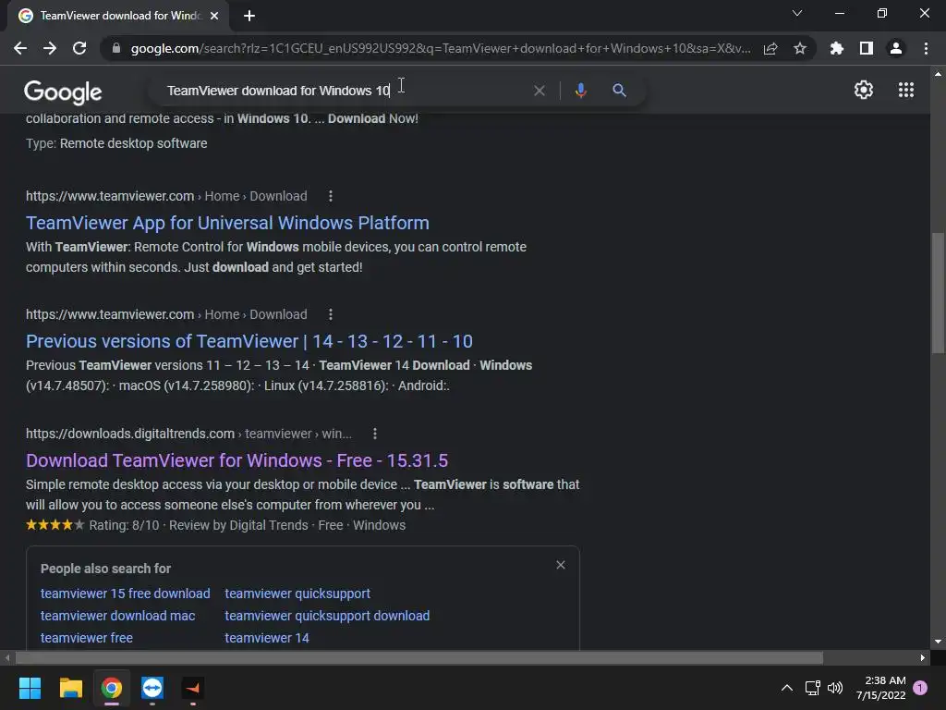Open the Windows Start menu

pyautogui.click(x=30, y=688)
